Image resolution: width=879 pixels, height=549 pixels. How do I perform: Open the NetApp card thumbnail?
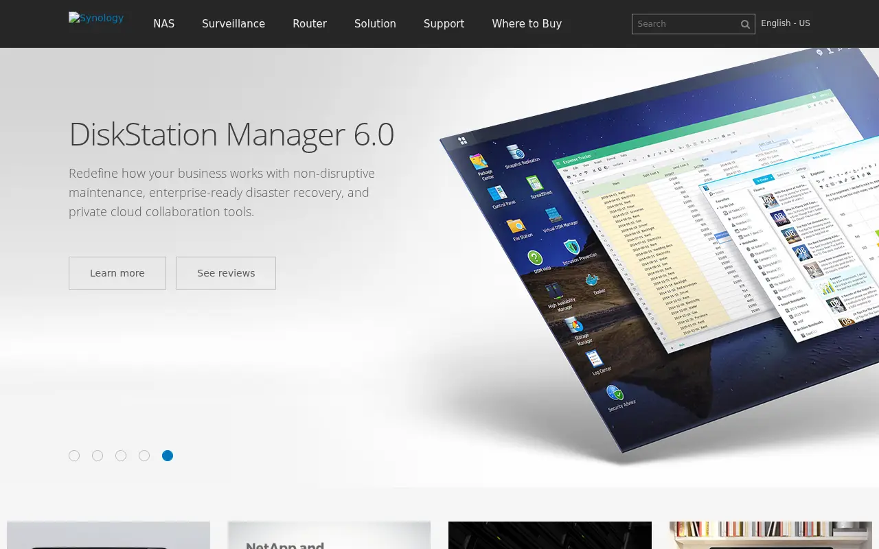[x=329, y=535]
